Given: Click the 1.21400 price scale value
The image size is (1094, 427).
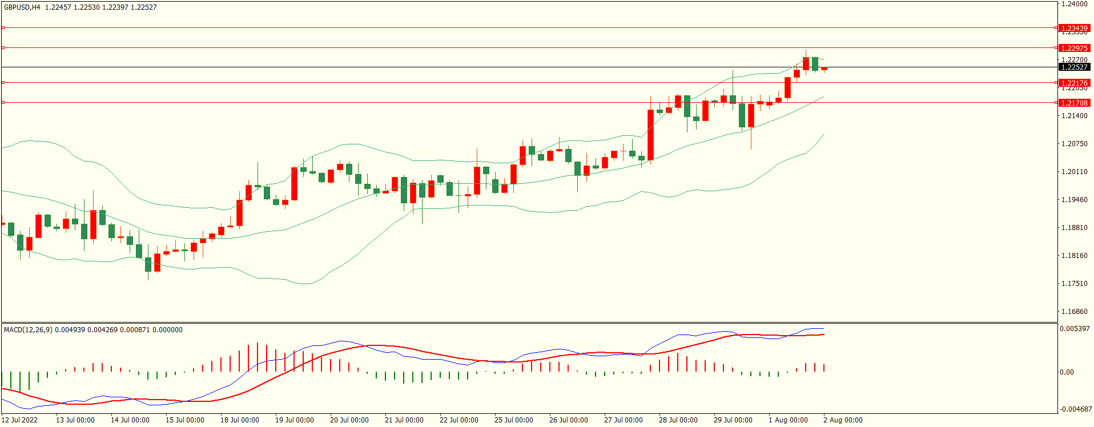Looking at the screenshot, I should pyautogui.click(x=1074, y=116).
